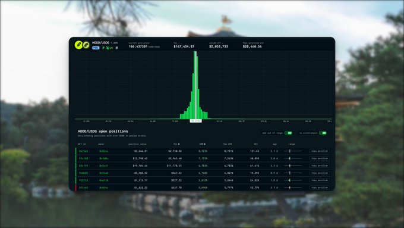Click the range indicator of the $1,315.17 row

point(293,180)
